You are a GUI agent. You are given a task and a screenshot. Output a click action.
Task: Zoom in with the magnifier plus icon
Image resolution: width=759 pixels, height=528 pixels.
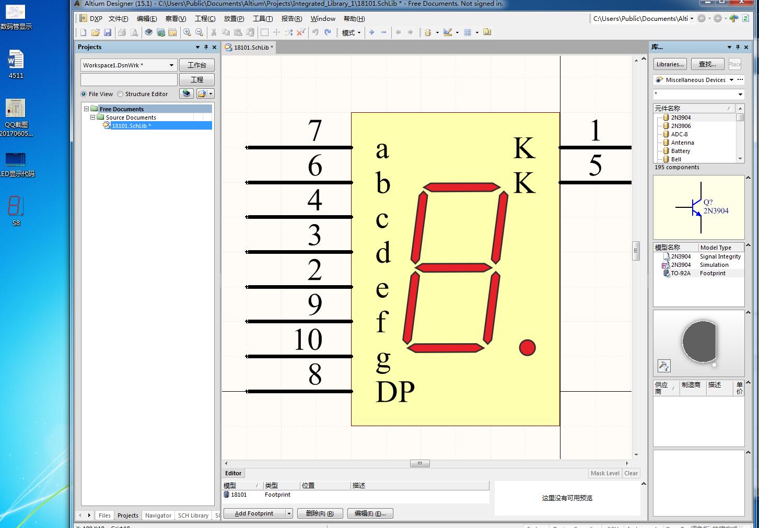pos(187,32)
